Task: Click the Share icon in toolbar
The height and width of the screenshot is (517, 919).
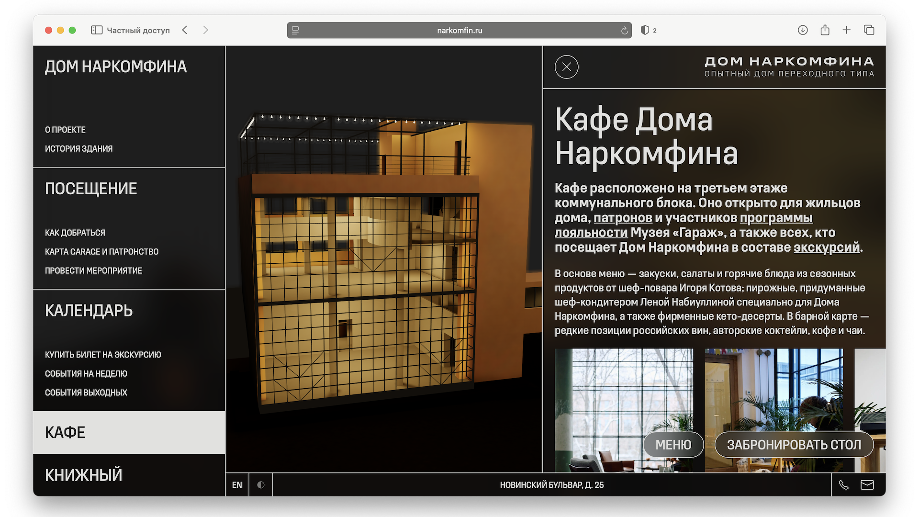Action: pyautogui.click(x=825, y=30)
